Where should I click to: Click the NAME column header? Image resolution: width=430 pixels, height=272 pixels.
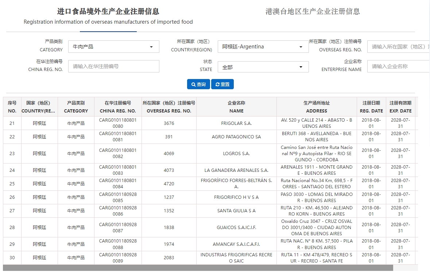[x=236, y=107]
